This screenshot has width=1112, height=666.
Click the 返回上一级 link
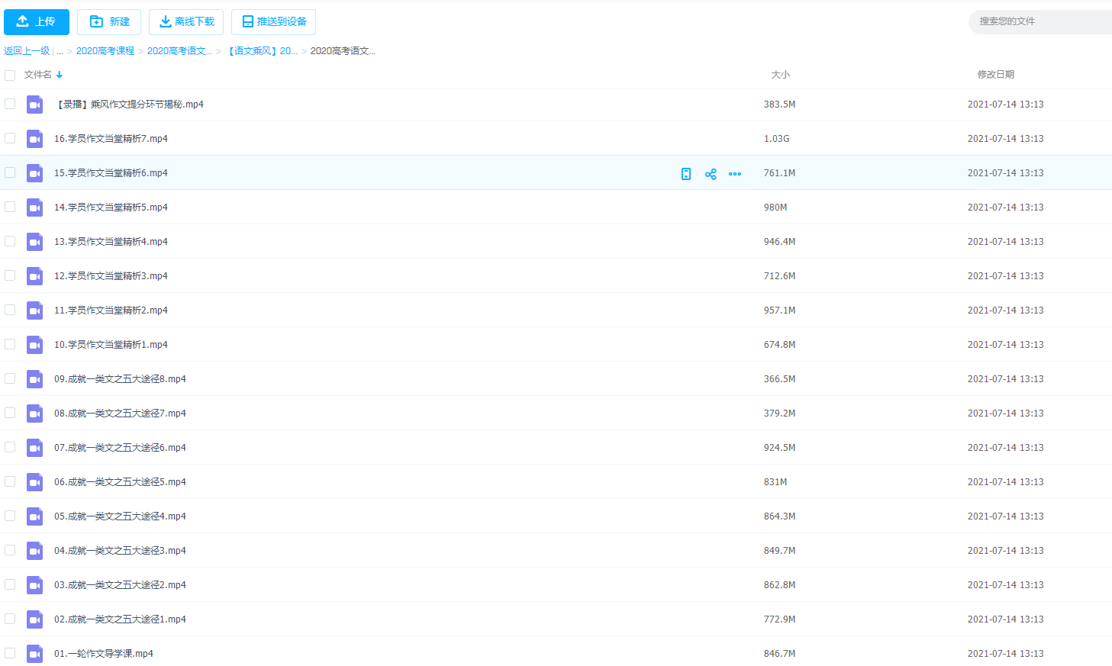pyautogui.click(x=27, y=51)
